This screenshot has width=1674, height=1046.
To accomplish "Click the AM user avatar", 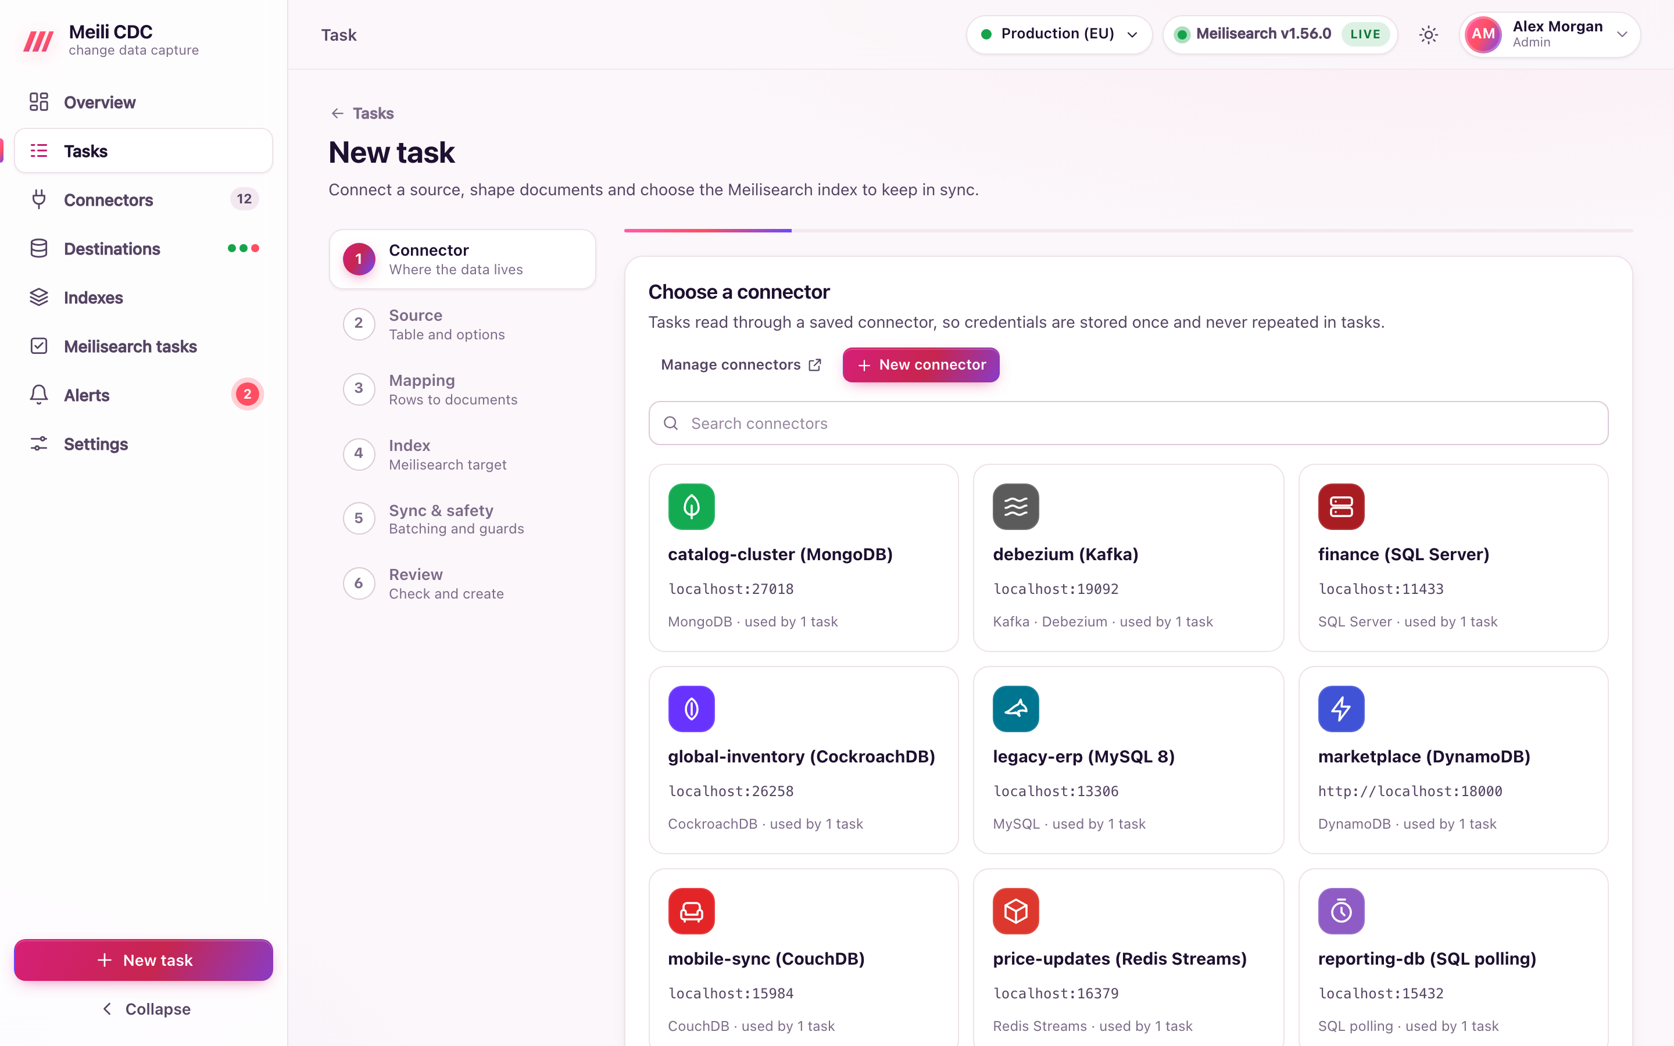I will pos(1483,34).
